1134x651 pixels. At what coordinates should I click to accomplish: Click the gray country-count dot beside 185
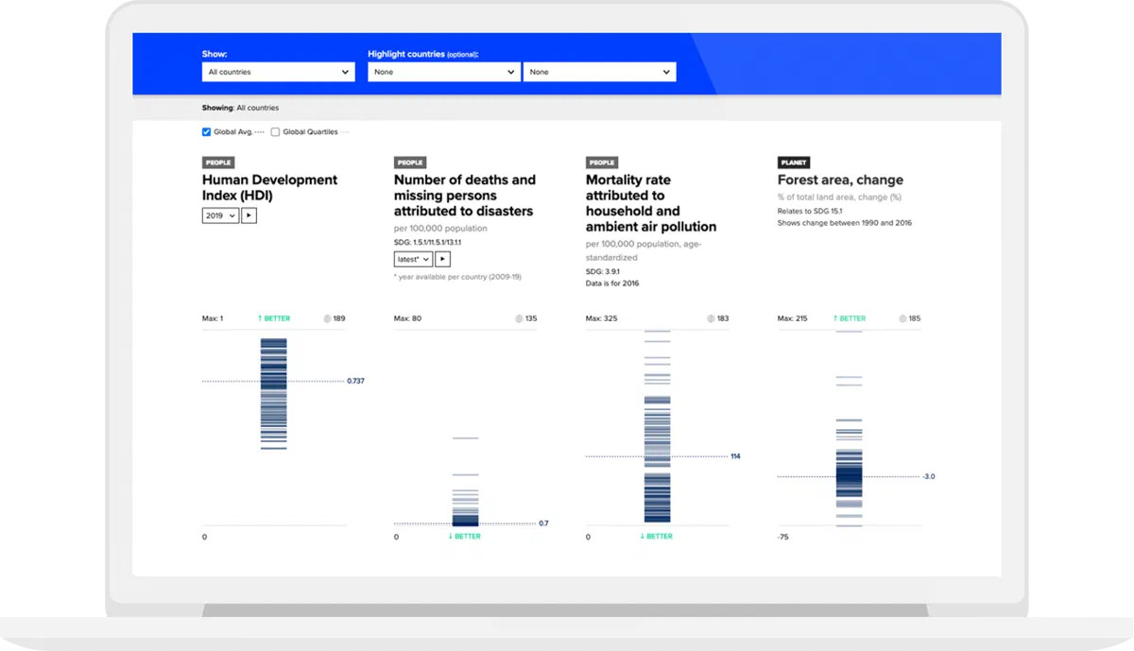[902, 318]
